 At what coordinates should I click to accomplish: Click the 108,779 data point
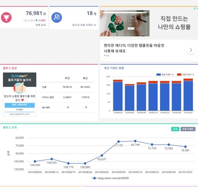point(68,163)
